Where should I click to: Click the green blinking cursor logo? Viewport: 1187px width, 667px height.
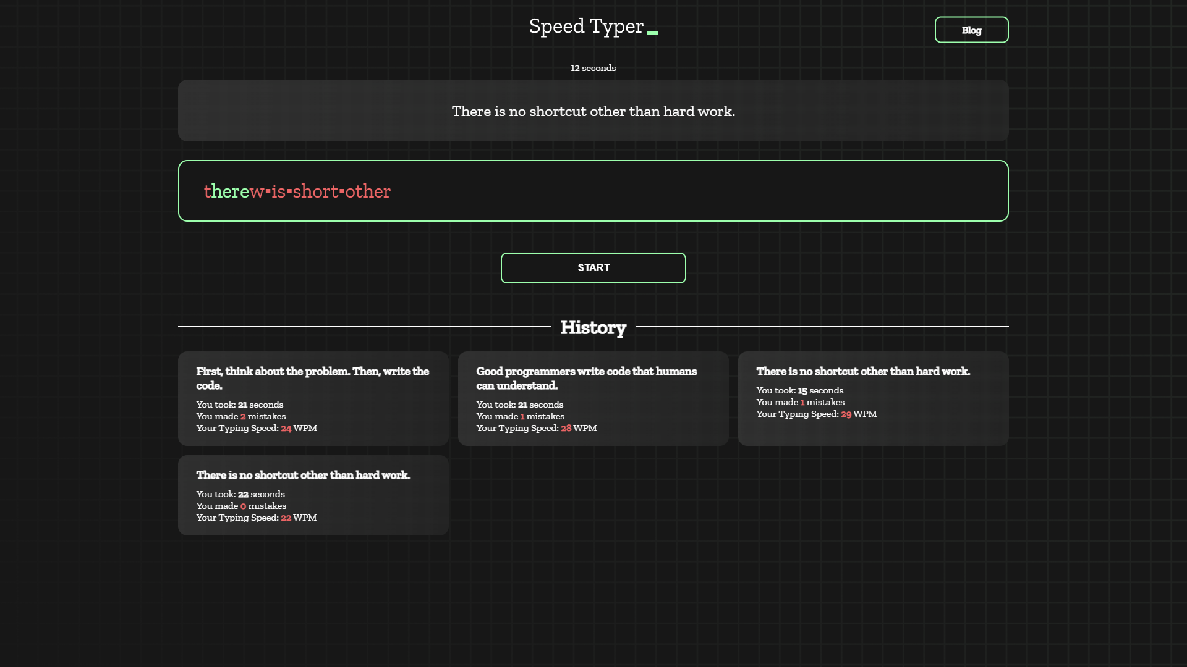tap(653, 33)
